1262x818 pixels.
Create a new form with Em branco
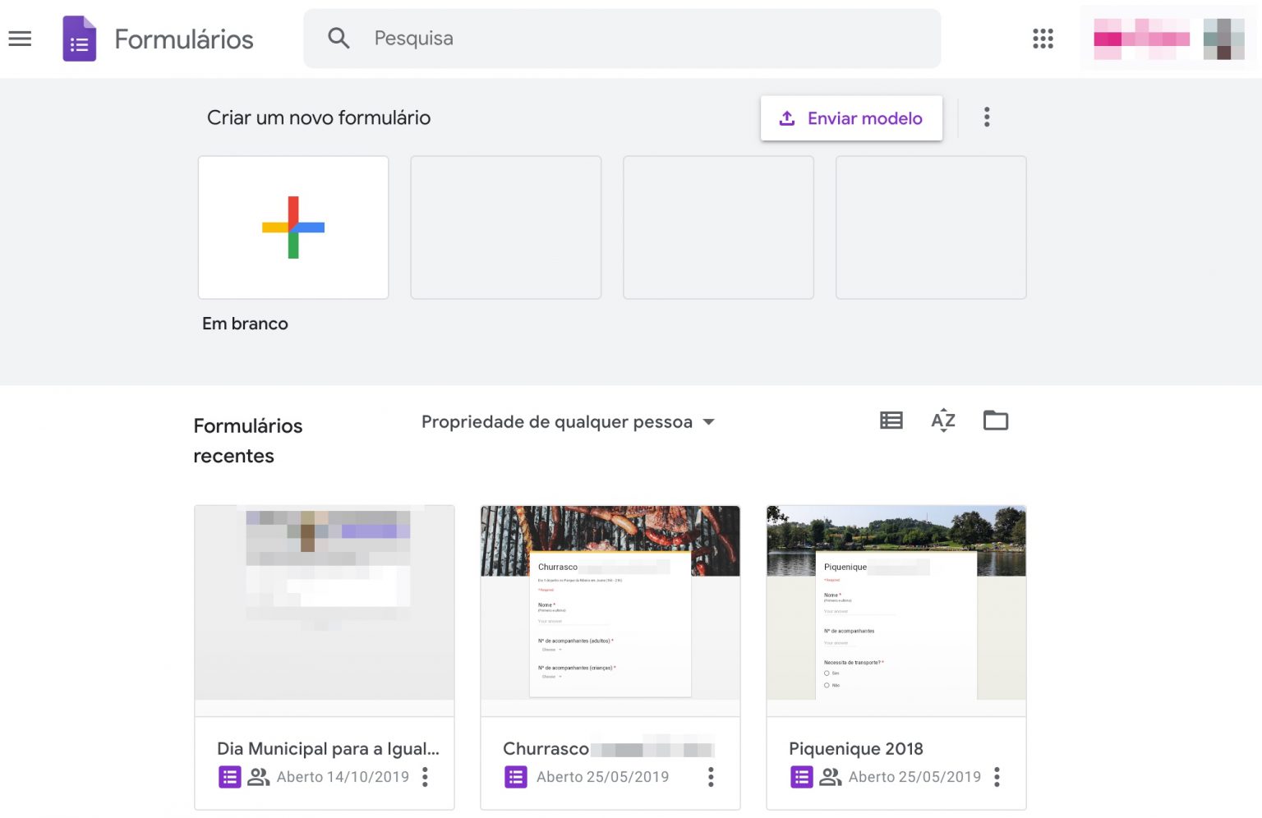[x=293, y=227]
